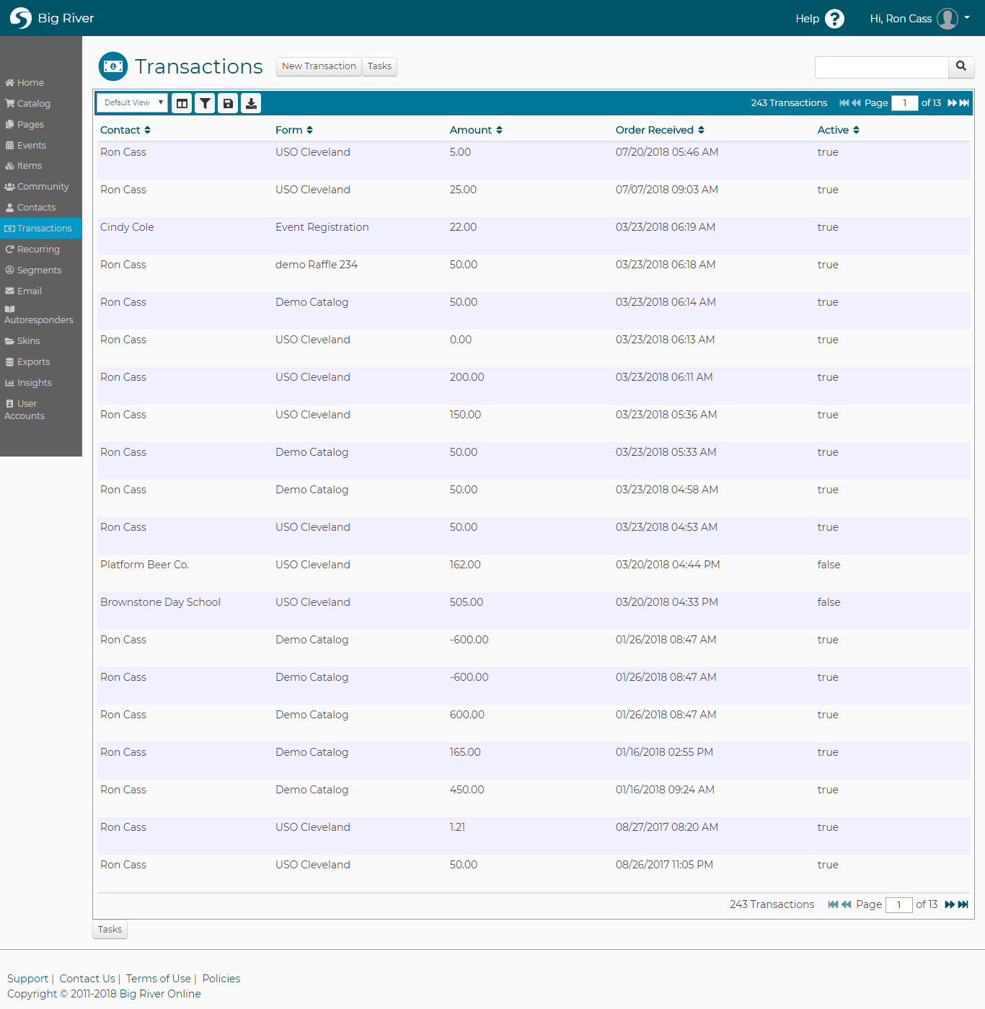Viewport: 985px width, 1009px height.
Task: Open the Default View dropdown
Action: coord(133,103)
